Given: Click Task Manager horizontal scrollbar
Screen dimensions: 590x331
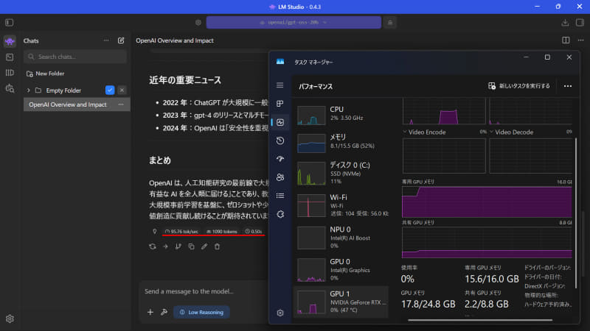Looking at the screenshot, I should tap(480, 320).
